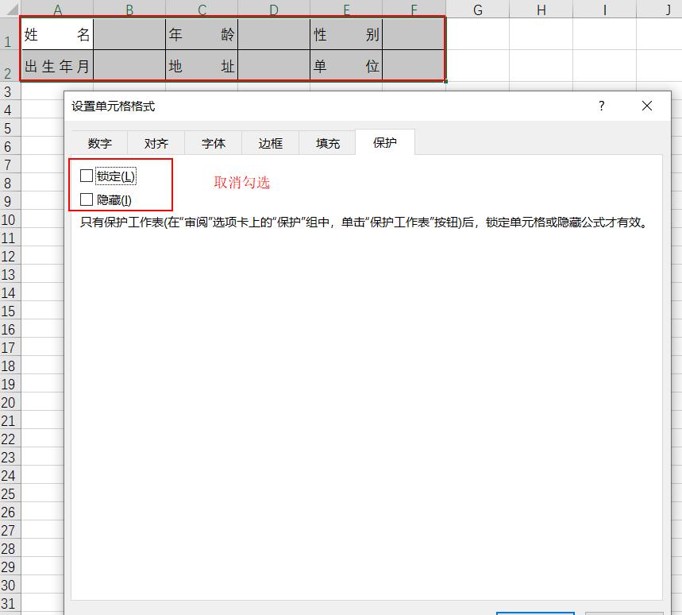Select the cell containing 性别
682x615 pixels.
346,34
